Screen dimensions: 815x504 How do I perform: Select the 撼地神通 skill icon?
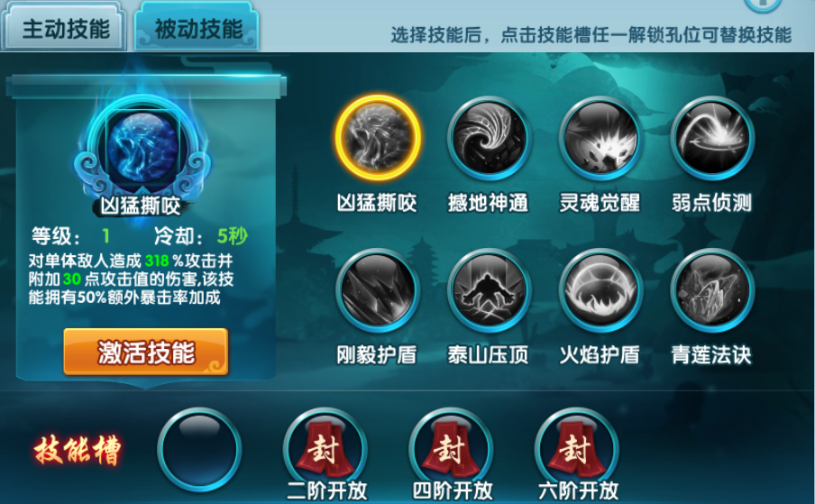pos(490,138)
